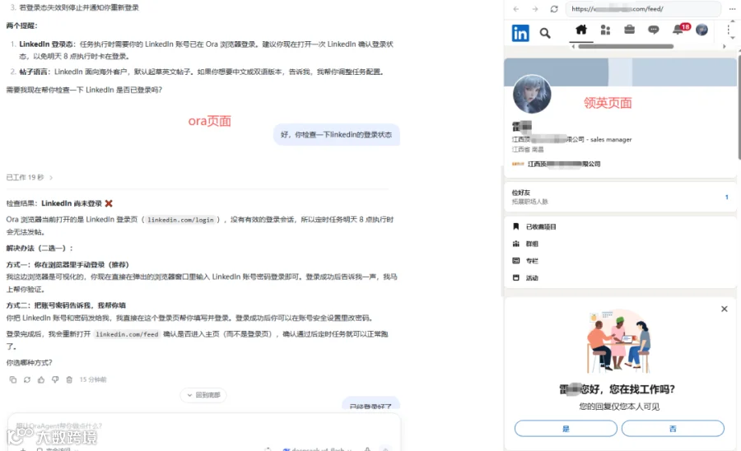This screenshot has width=741, height=451.
Task: Go to LinkedIn home via the logo
Action: pyautogui.click(x=520, y=33)
